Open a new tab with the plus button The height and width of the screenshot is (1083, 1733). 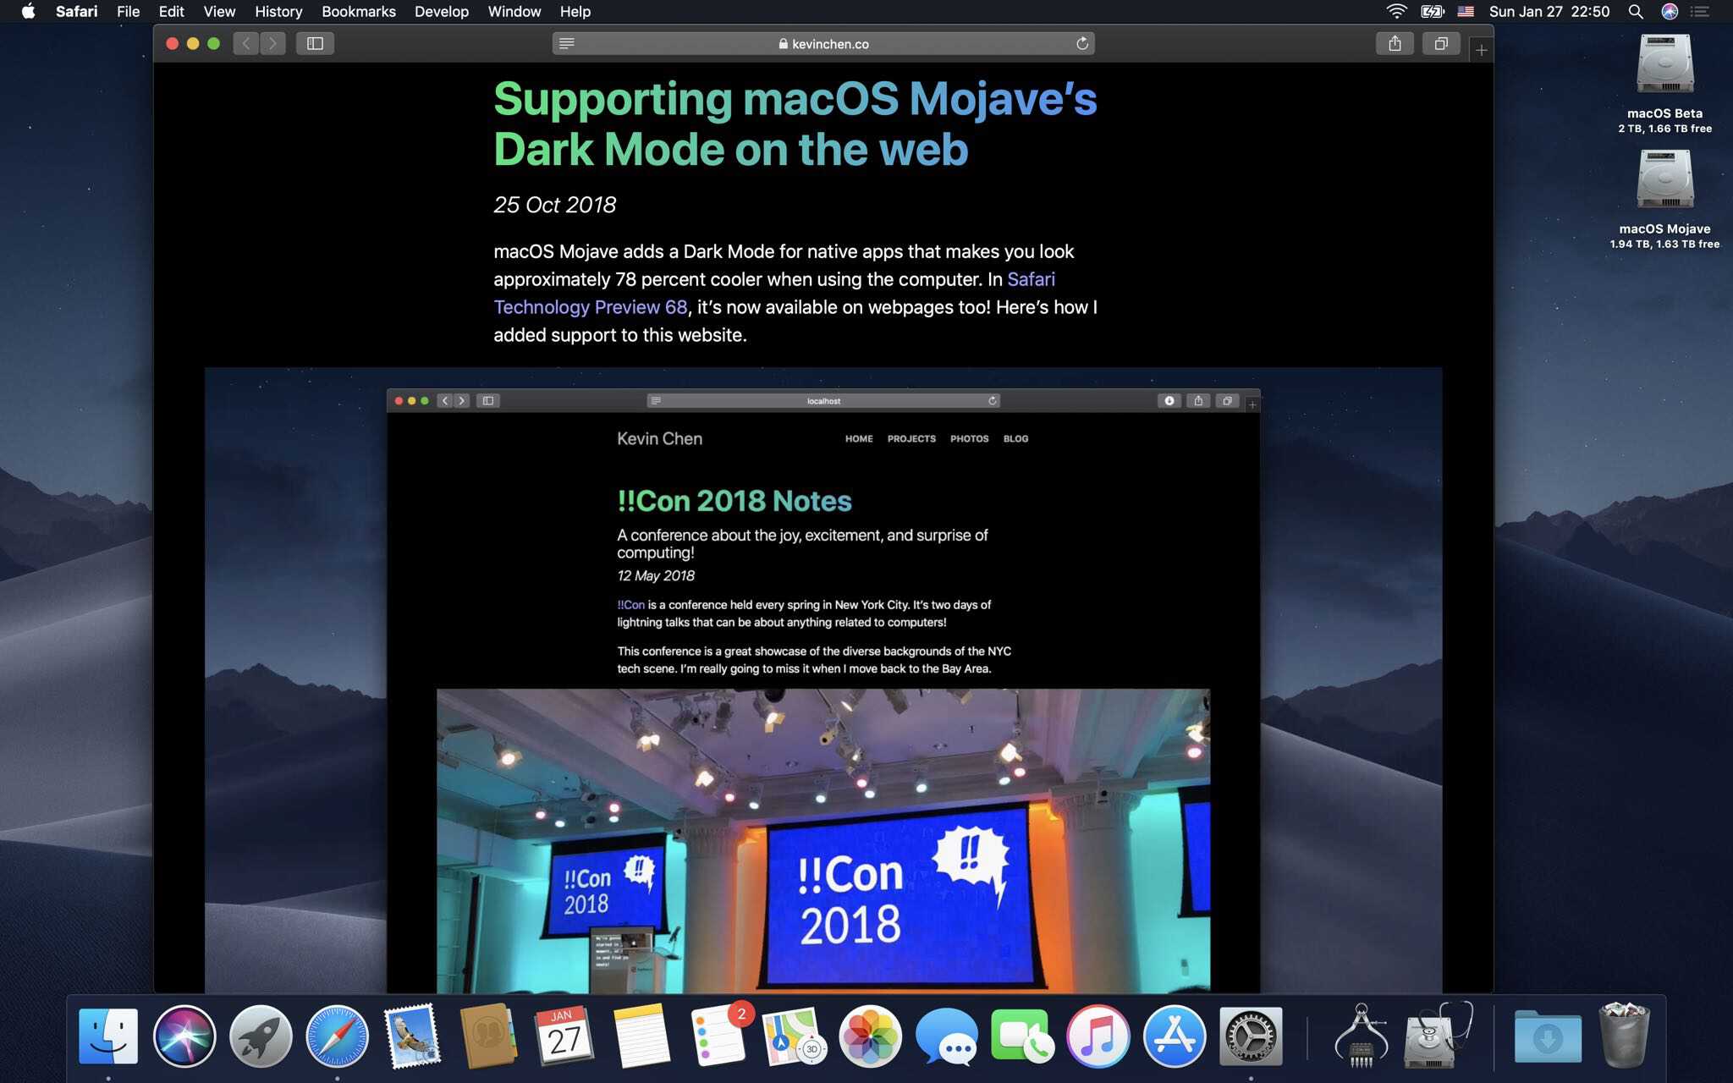pyautogui.click(x=1481, y=49)
